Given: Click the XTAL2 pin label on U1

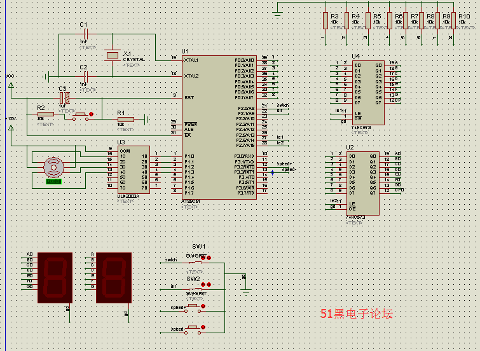Looking at the screenshot, I should coord(191,76).
